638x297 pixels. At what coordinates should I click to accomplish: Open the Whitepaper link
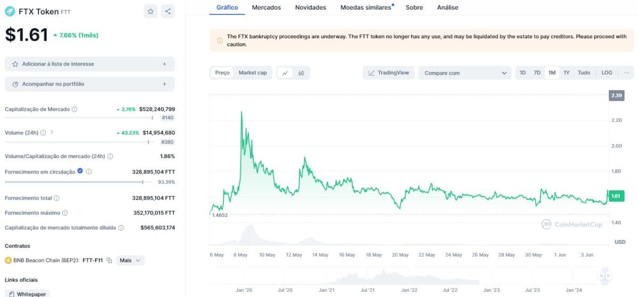[x=27, y=294]
